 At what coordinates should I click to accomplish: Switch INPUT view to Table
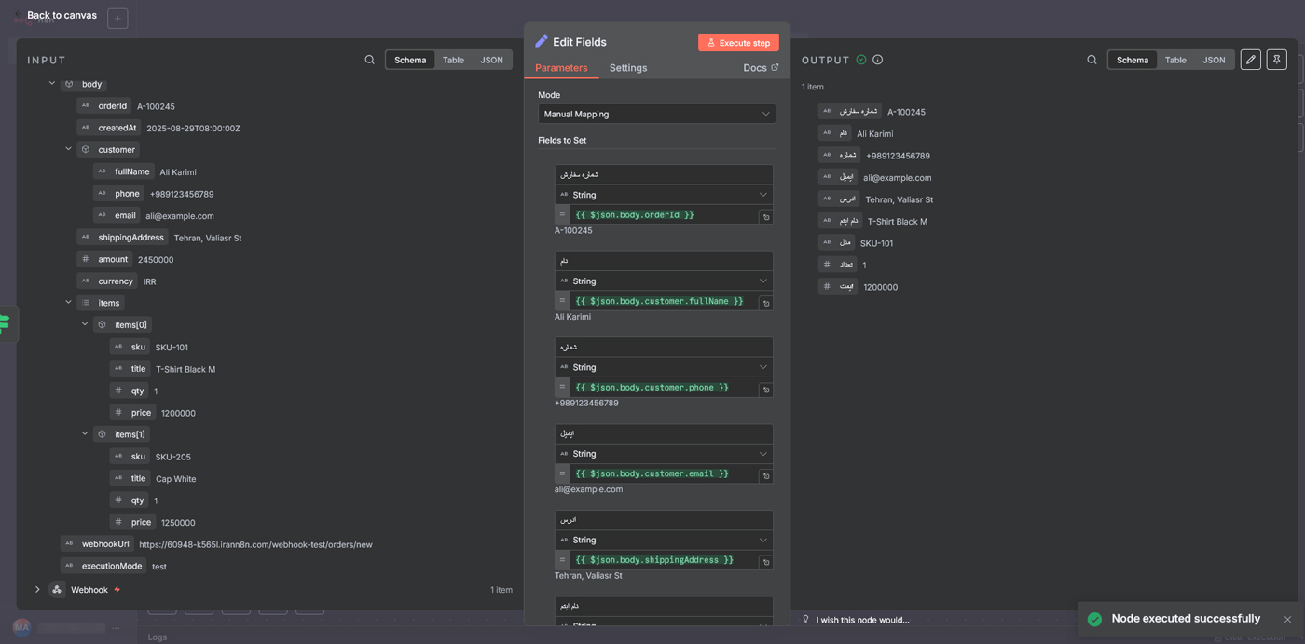click(x=453, y=60)
